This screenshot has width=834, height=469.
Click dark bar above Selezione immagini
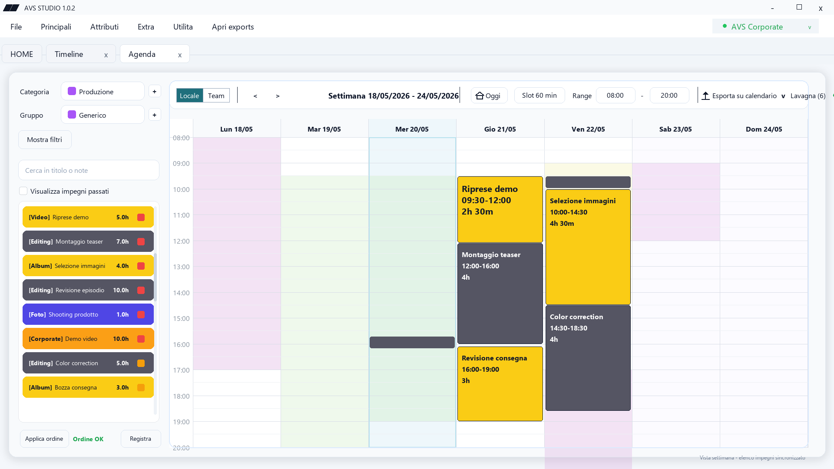click(588, 182)
